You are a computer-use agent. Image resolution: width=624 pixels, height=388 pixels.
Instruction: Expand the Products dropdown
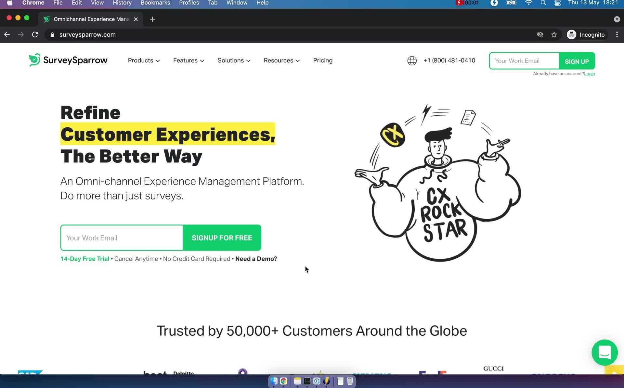pos(144,60)
